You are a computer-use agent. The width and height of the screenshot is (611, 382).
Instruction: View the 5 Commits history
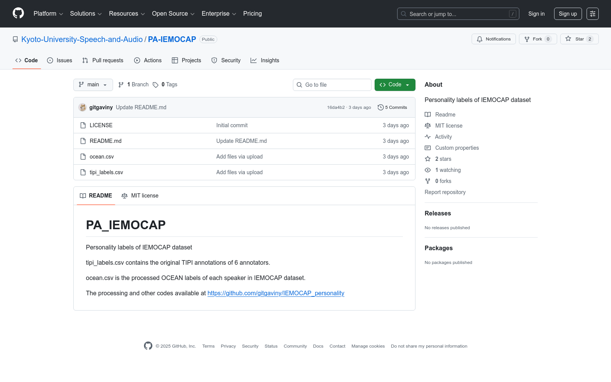point(392,107)
